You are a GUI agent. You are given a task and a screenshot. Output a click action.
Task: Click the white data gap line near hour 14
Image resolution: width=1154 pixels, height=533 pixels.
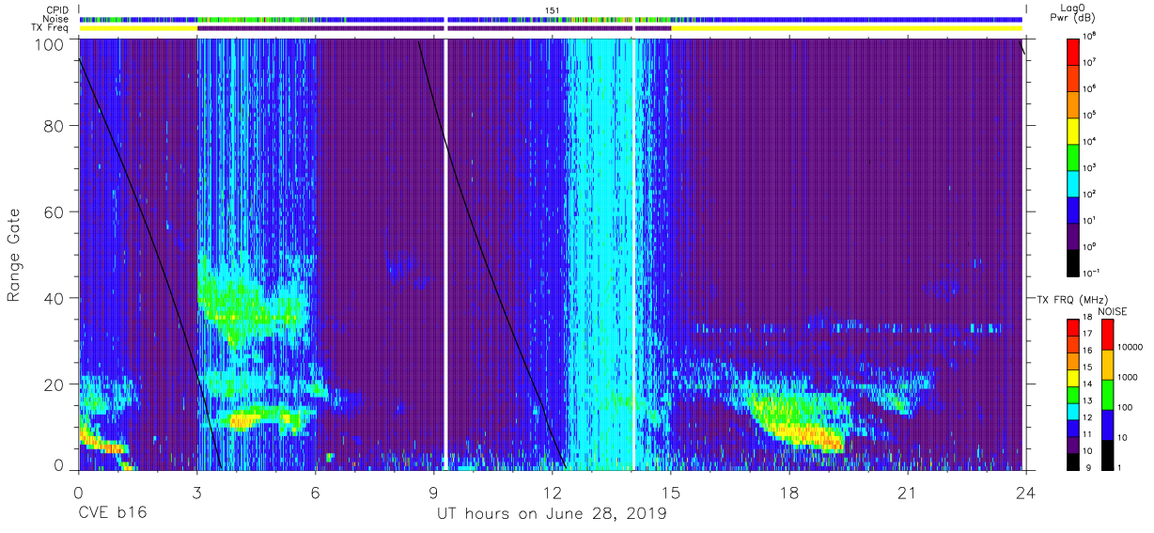634,254
